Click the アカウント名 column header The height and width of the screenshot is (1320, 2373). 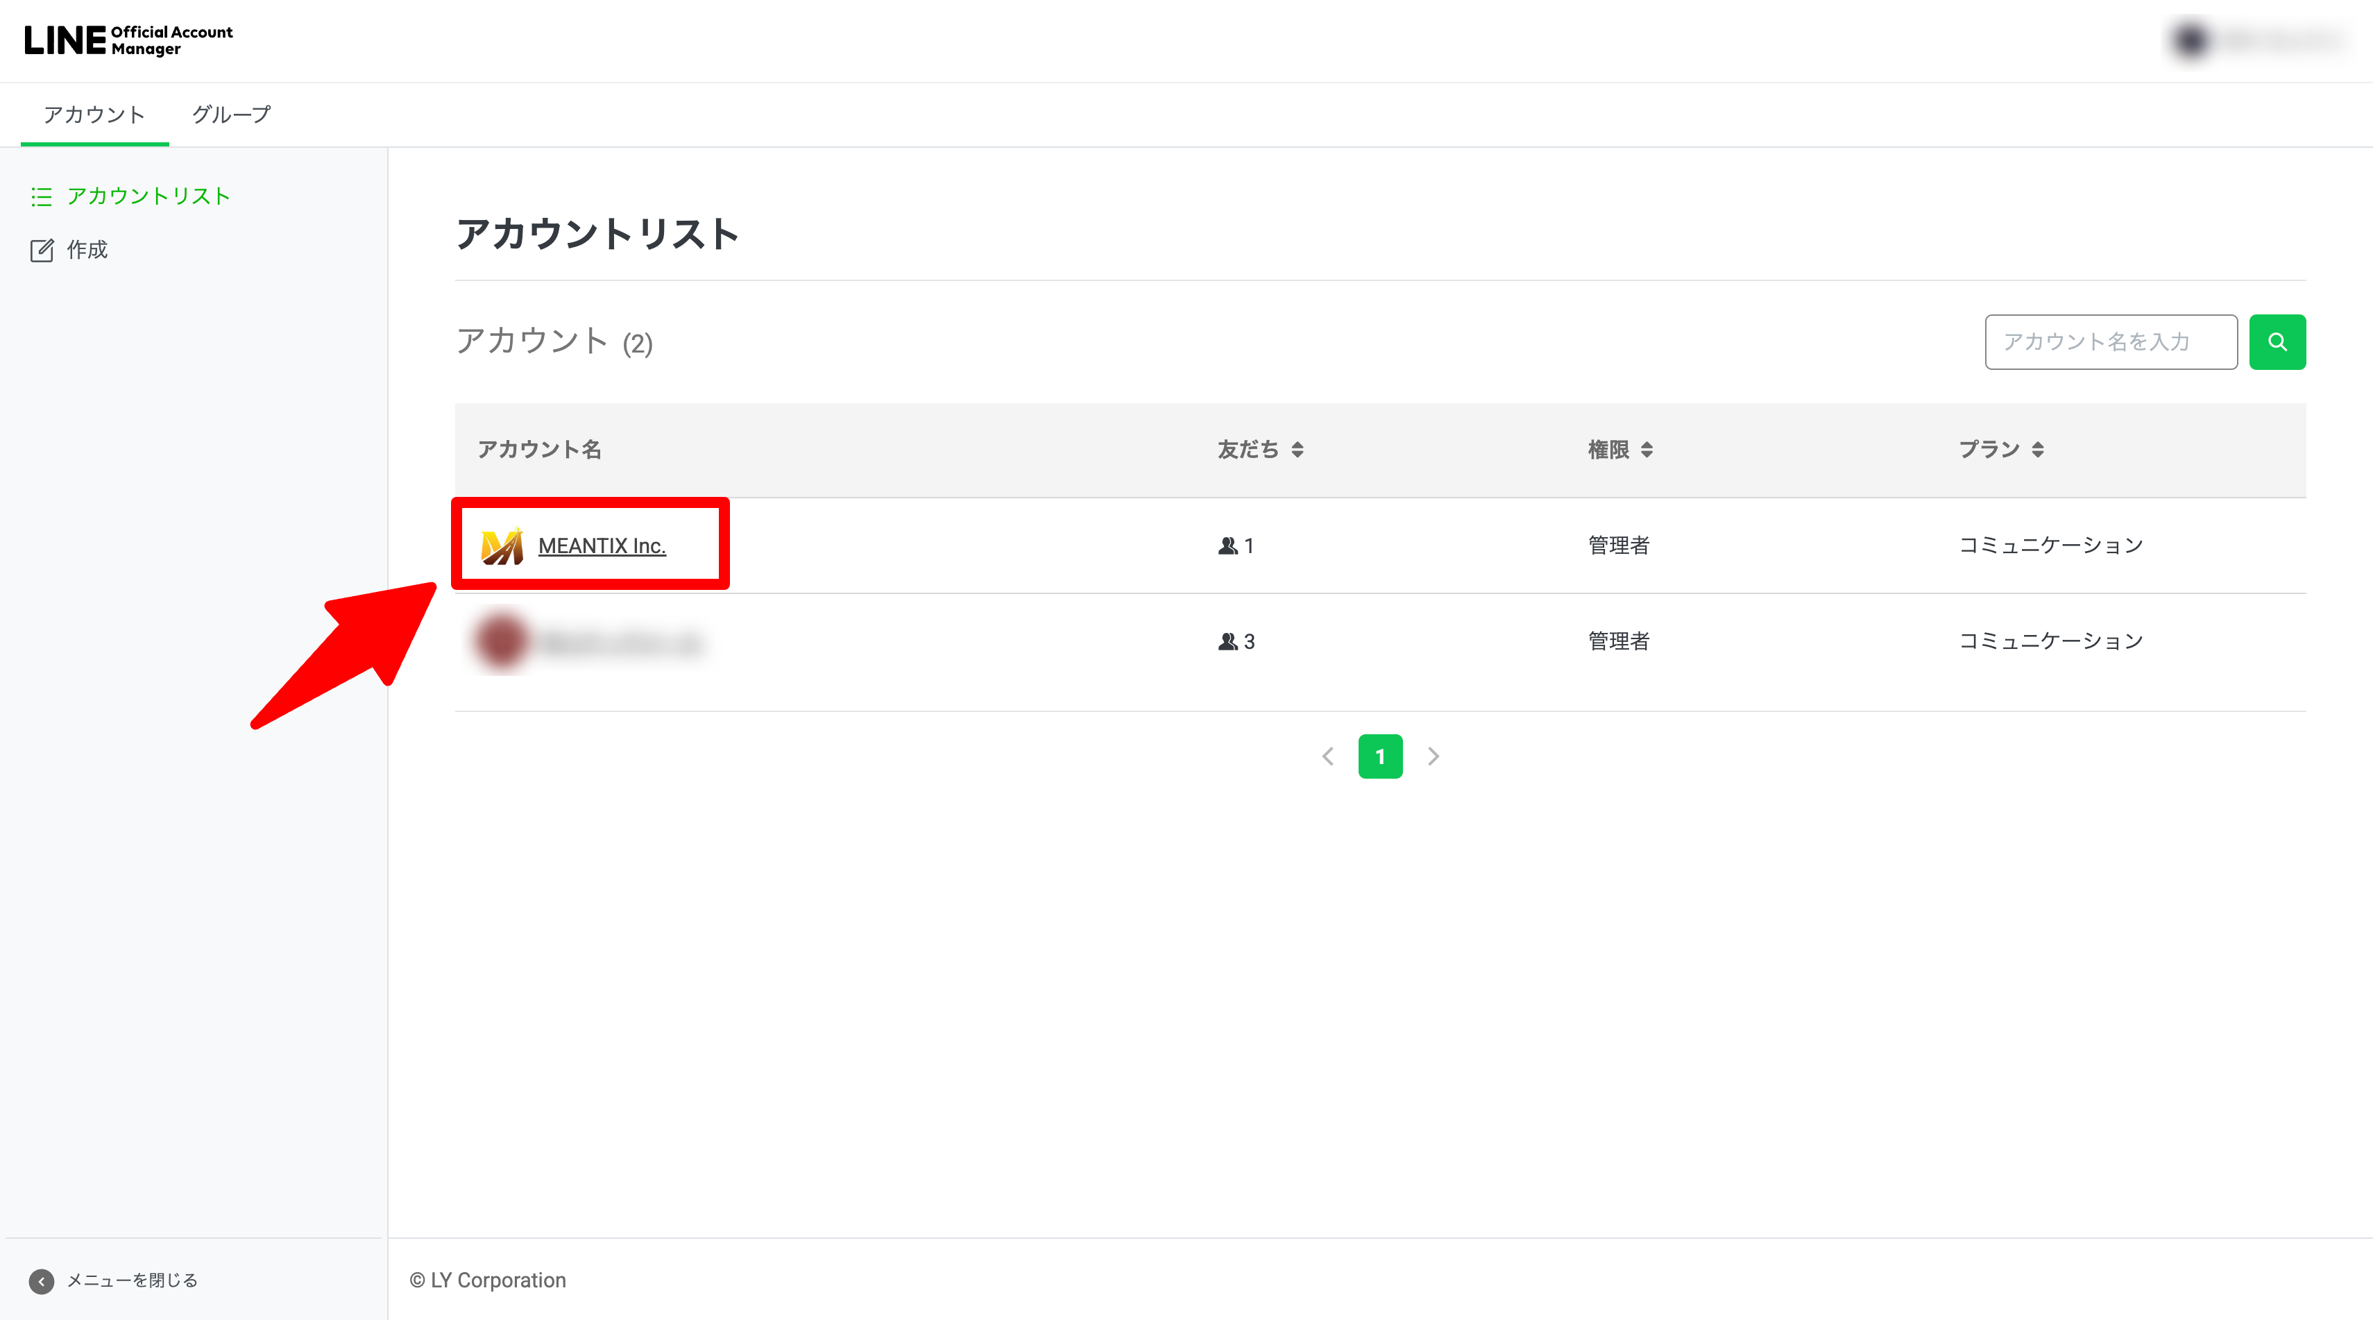tap(540, 450)
